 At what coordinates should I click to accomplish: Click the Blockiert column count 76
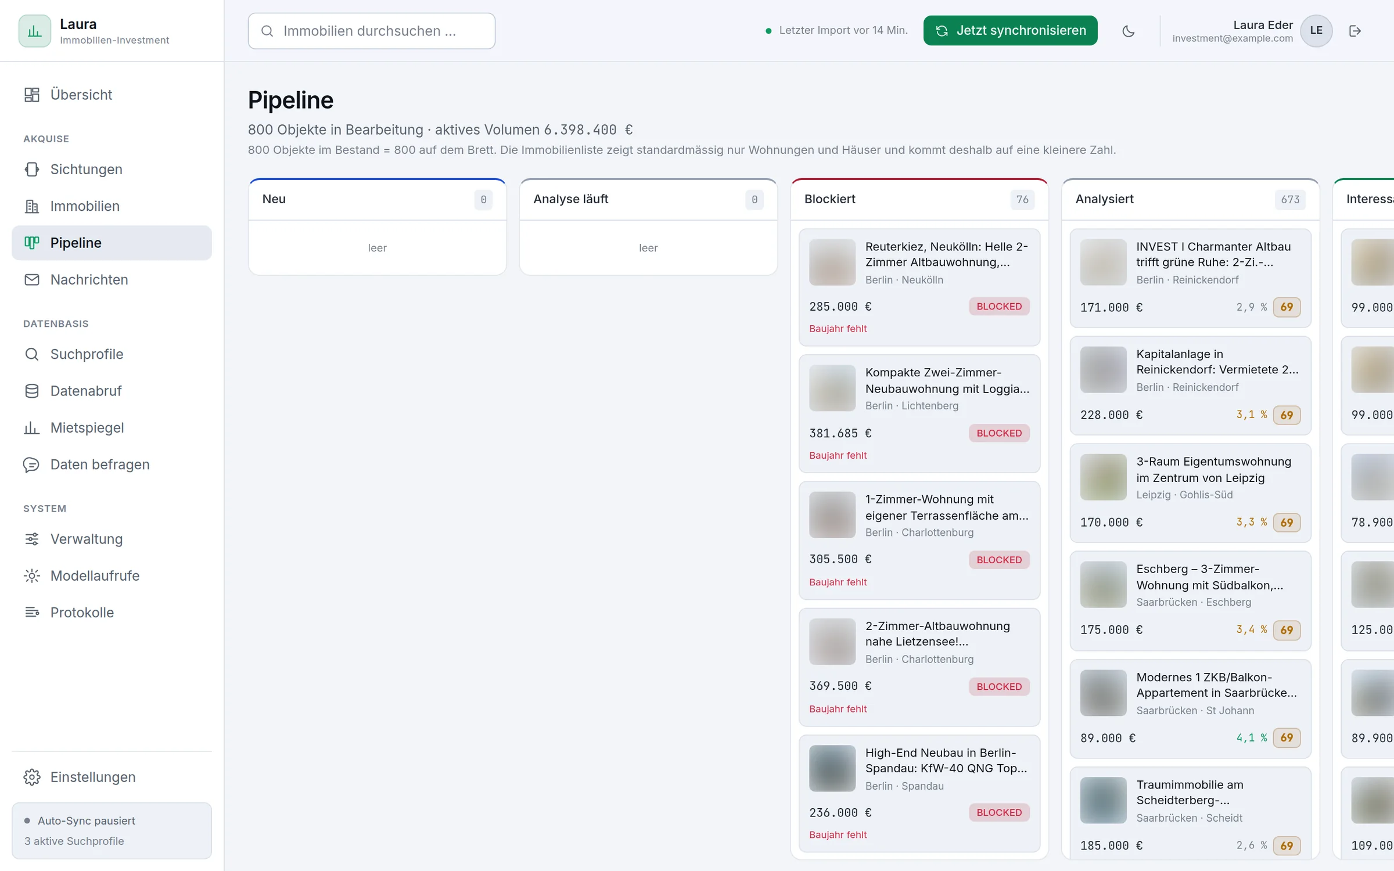point(1022,200)
